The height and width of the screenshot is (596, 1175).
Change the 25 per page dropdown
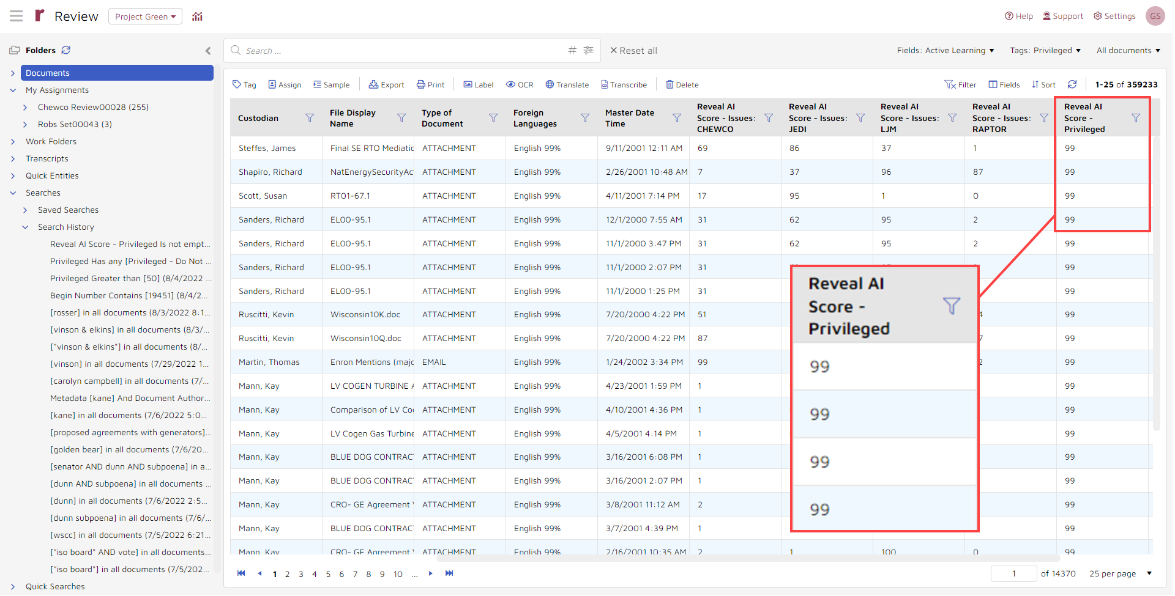click(1121, 573)
